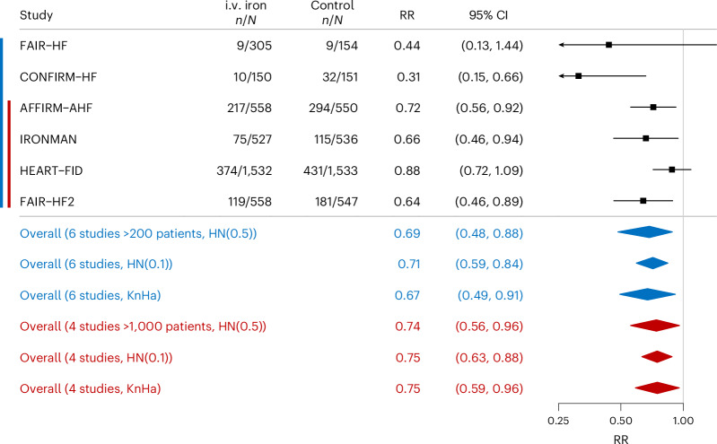Viewport: 717px width, 444px height.
Task: Click the IRONMAN square point estimate marker
Action: [645, 138]
